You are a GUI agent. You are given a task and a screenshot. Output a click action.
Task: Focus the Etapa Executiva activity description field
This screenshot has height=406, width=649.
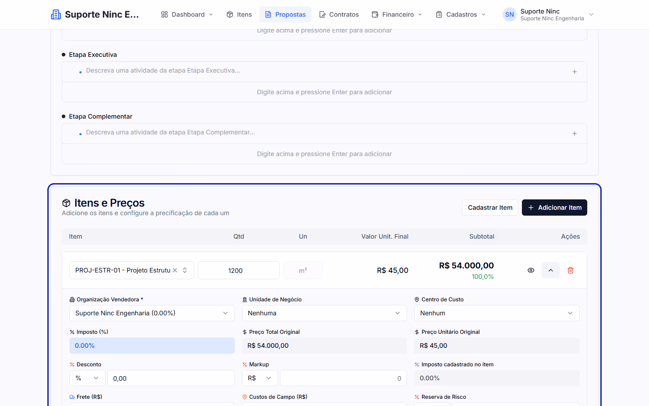(324, 72)
